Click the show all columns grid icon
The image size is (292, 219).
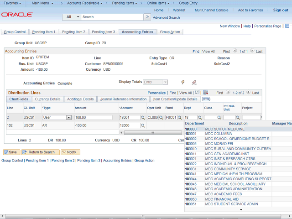pos(206,99)
